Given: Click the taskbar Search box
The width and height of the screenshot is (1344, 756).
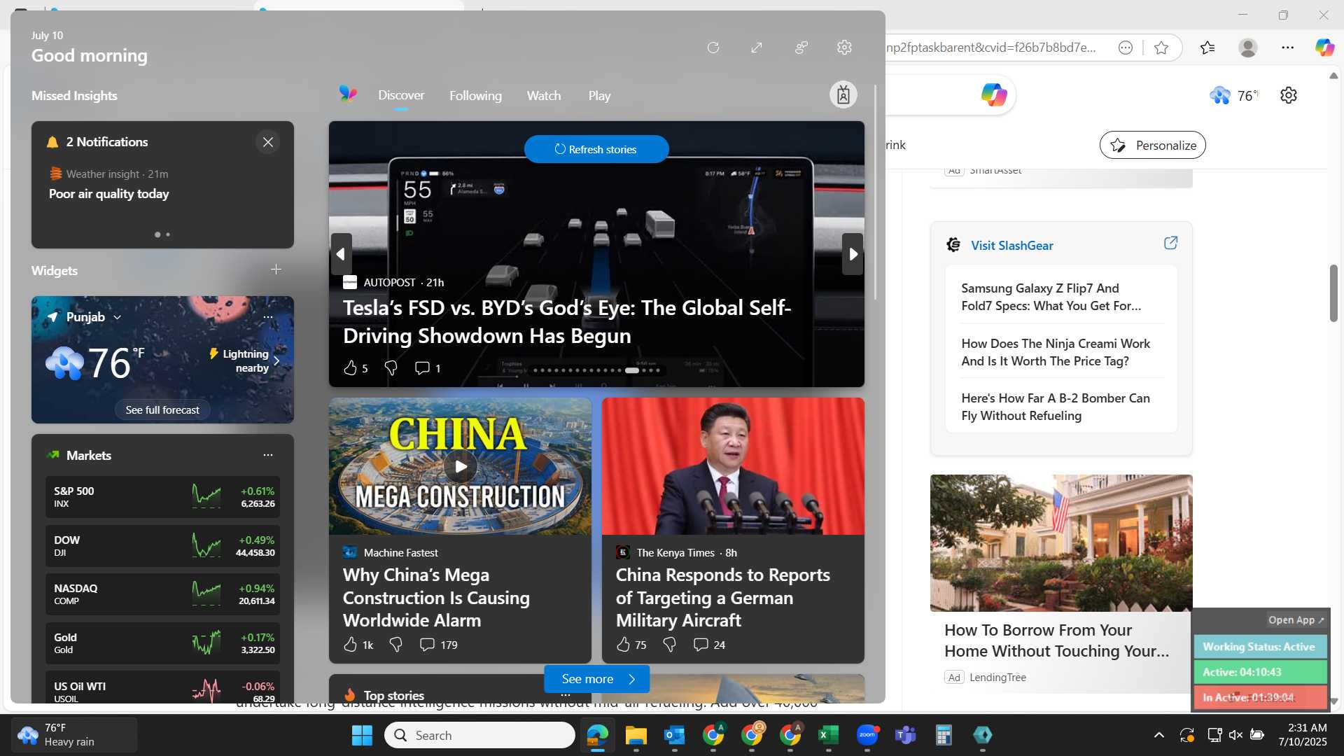Looking at the screenshot, I should (479, 735).
